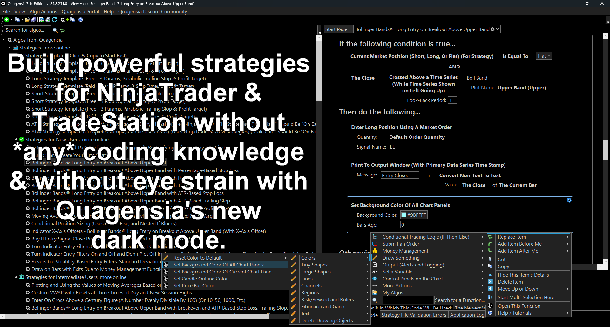The height and width of the screenshot is (327, 610).
Task: Collapse the Algos from Quagensia tree node
Action: [x=4, y=40]
